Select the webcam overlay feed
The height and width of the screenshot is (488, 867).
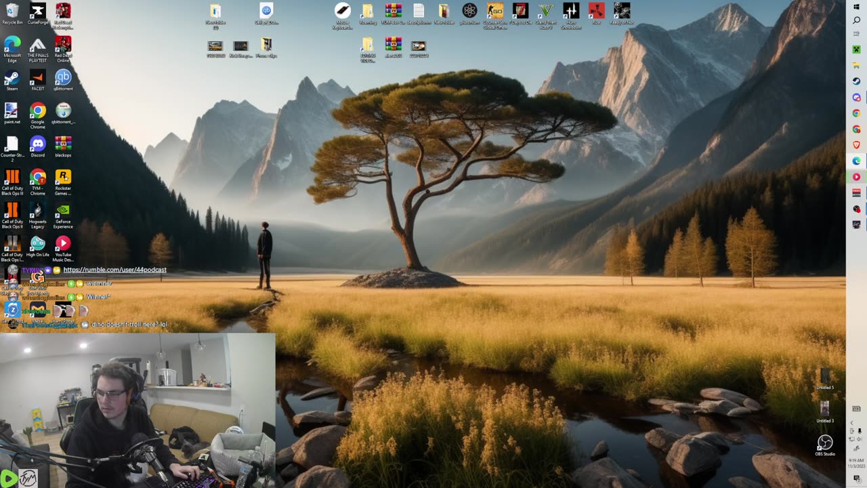(138, 410)
